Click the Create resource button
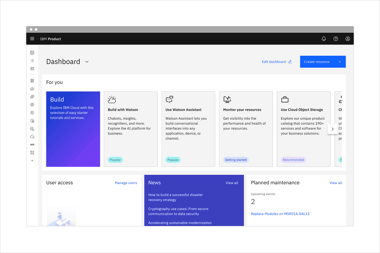The image size is (380, 253). click(x=322, y=62)
